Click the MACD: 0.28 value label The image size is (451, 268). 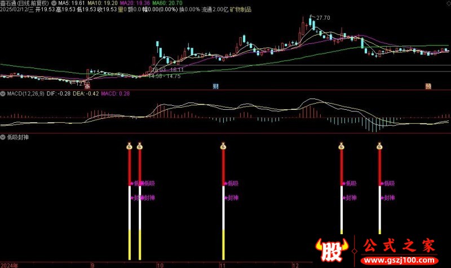point(116,93)
